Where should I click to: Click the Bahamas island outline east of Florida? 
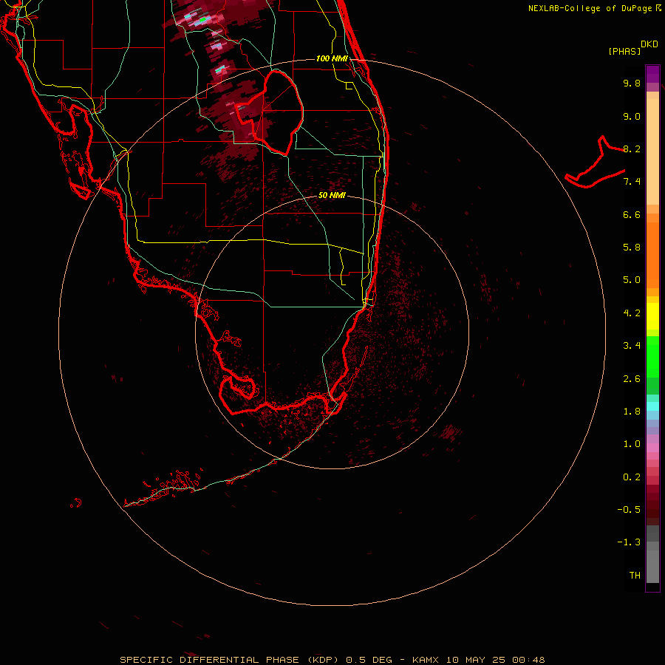pos(595,163)
